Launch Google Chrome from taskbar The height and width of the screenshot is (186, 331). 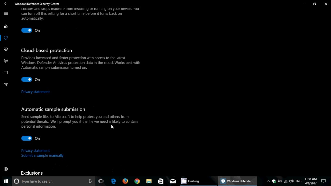(x=137, y=181)
